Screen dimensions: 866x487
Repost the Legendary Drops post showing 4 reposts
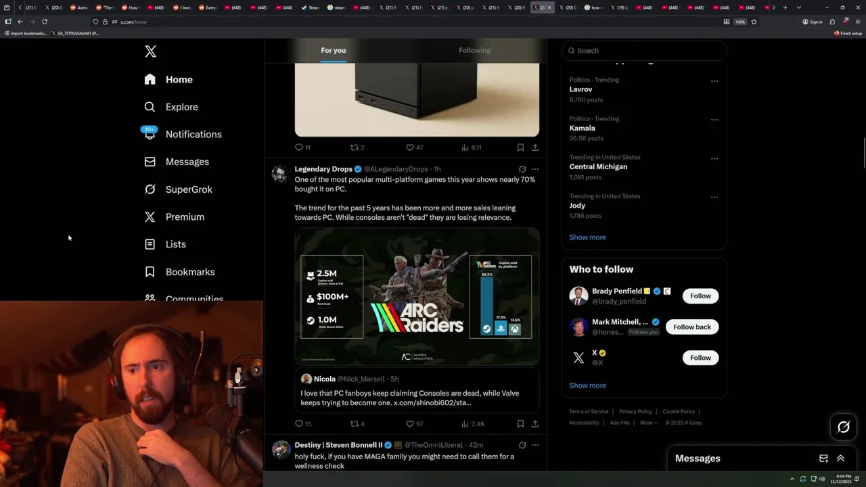coord(357,423)
